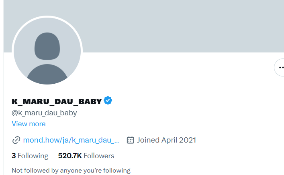Expand bio with View more

(x=29, y=124)
